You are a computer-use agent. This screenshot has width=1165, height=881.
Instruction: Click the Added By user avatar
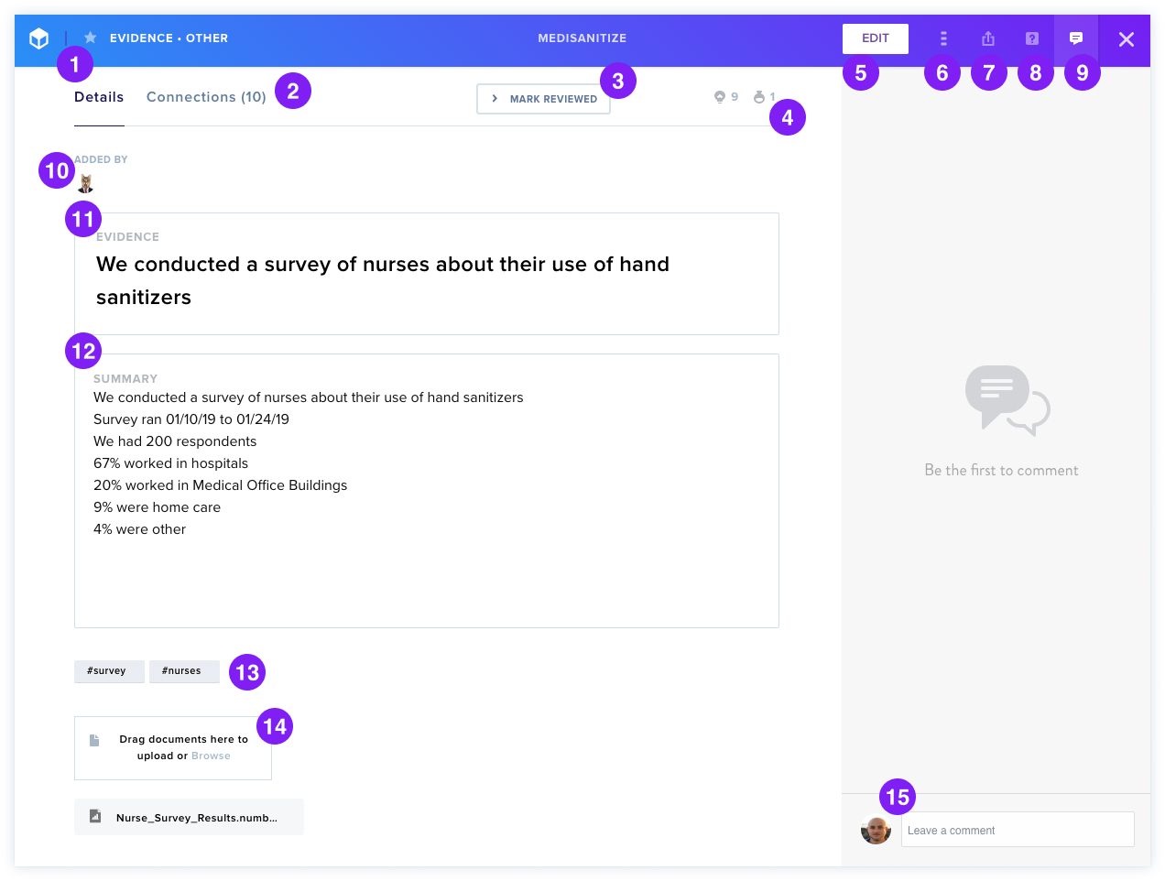[x=86, y=183]
